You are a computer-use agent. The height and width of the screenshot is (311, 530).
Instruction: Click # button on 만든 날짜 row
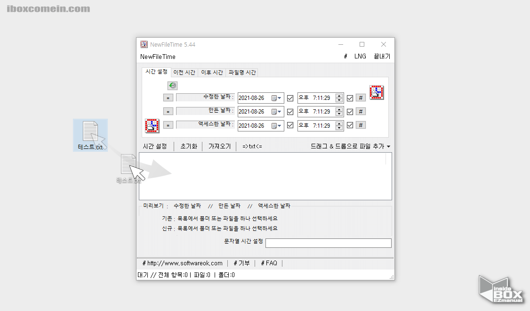point(361,111)
